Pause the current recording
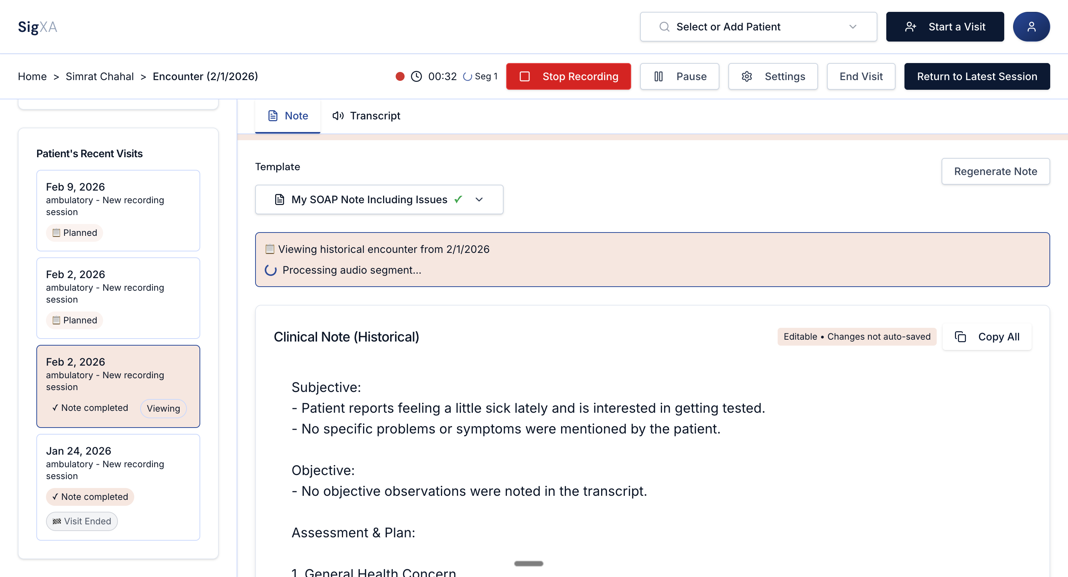1068x577 pixels. point(679,76)
